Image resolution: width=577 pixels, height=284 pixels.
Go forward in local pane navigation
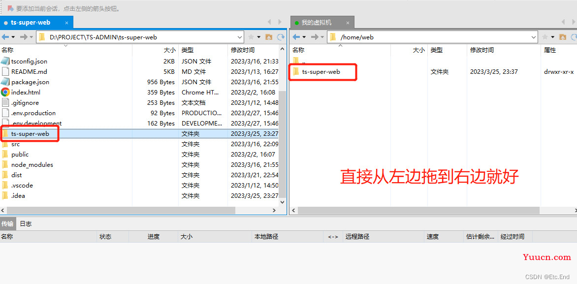click(24, 37)
